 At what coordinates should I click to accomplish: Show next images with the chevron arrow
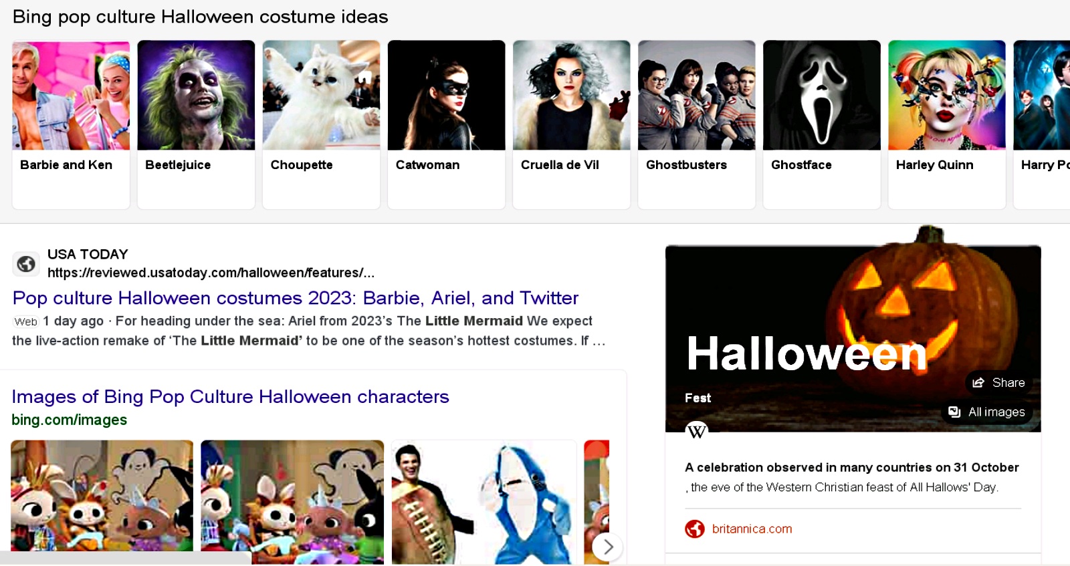(x=607, y=547)
